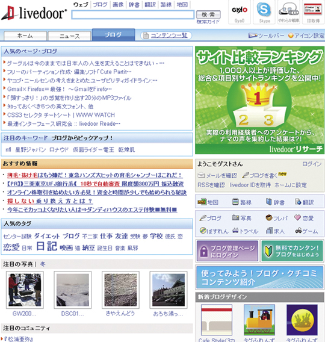Open the サイト比較ランキング banner

(259, 100)
